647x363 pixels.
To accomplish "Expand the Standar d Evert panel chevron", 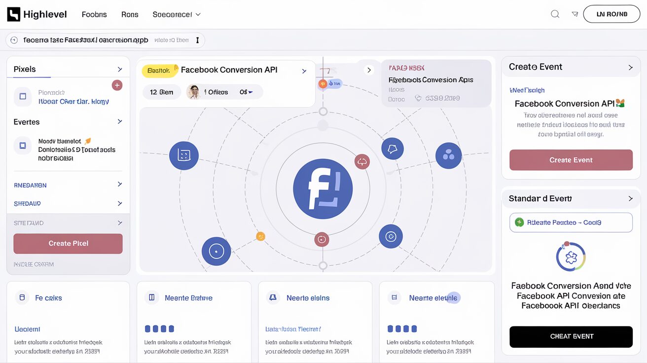I will [x=630, y=198].
